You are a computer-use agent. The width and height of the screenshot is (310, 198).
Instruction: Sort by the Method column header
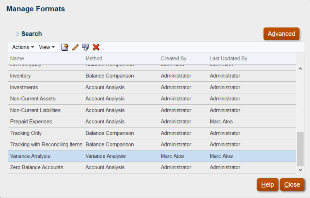click(94, 59)
